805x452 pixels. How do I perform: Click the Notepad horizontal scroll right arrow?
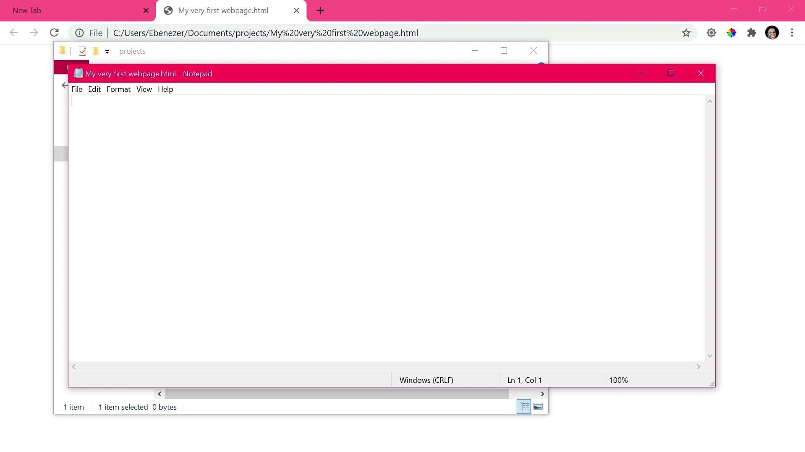pos(698,366)
